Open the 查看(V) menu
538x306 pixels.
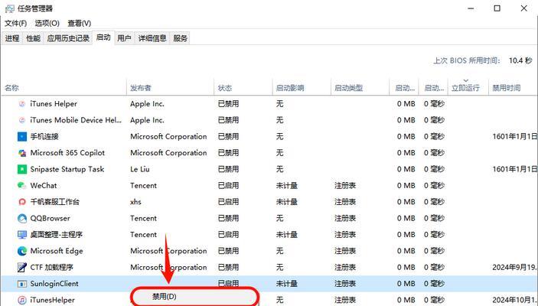click(80, 23)
